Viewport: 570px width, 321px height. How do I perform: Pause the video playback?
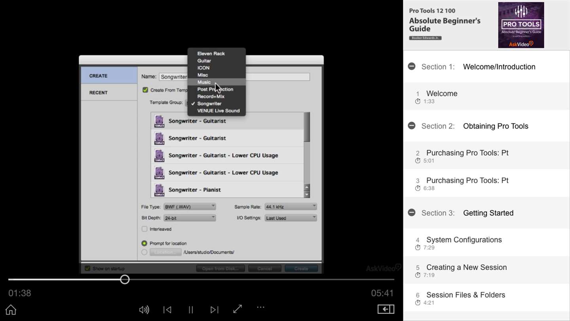point(191,310)
